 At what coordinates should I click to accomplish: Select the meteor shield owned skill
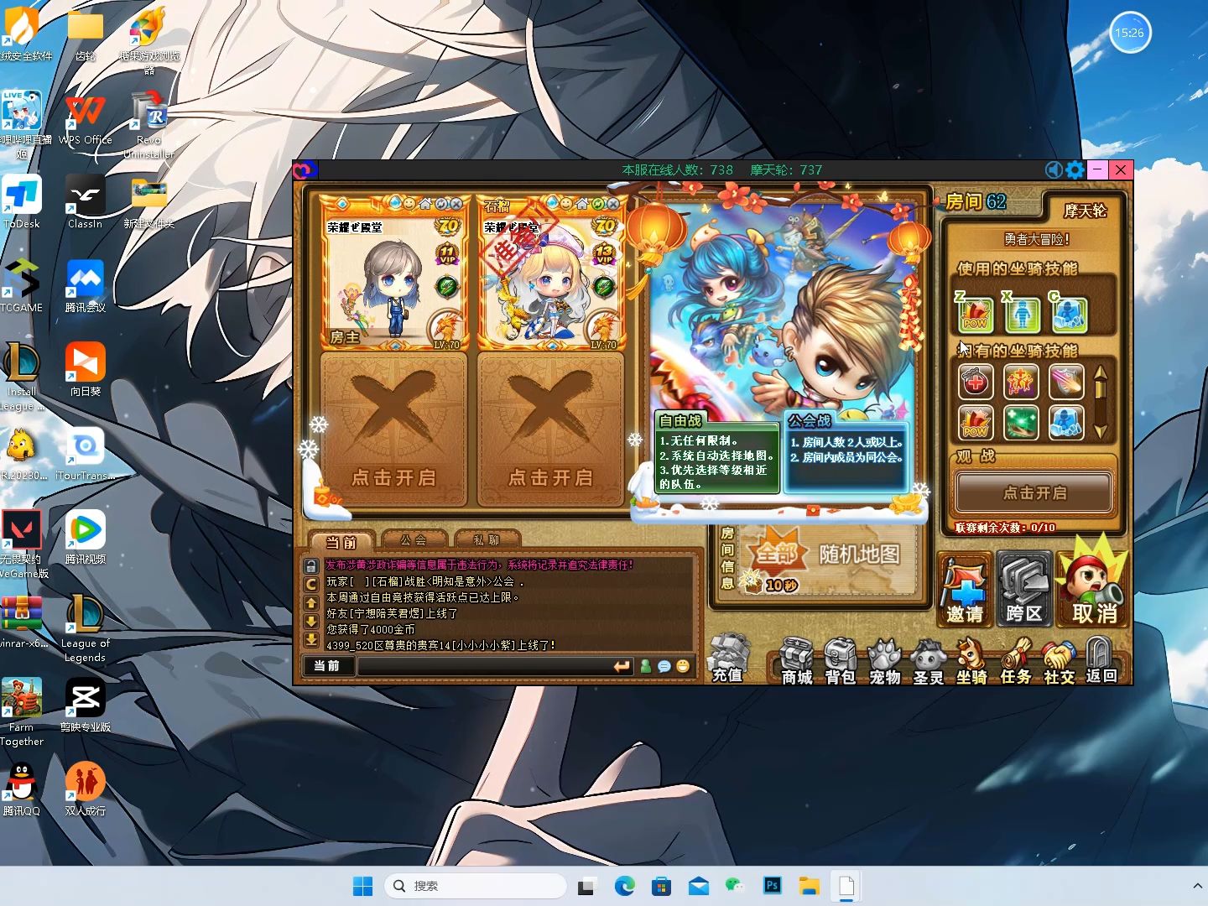pyautogui.click(x=1066, y=382)
